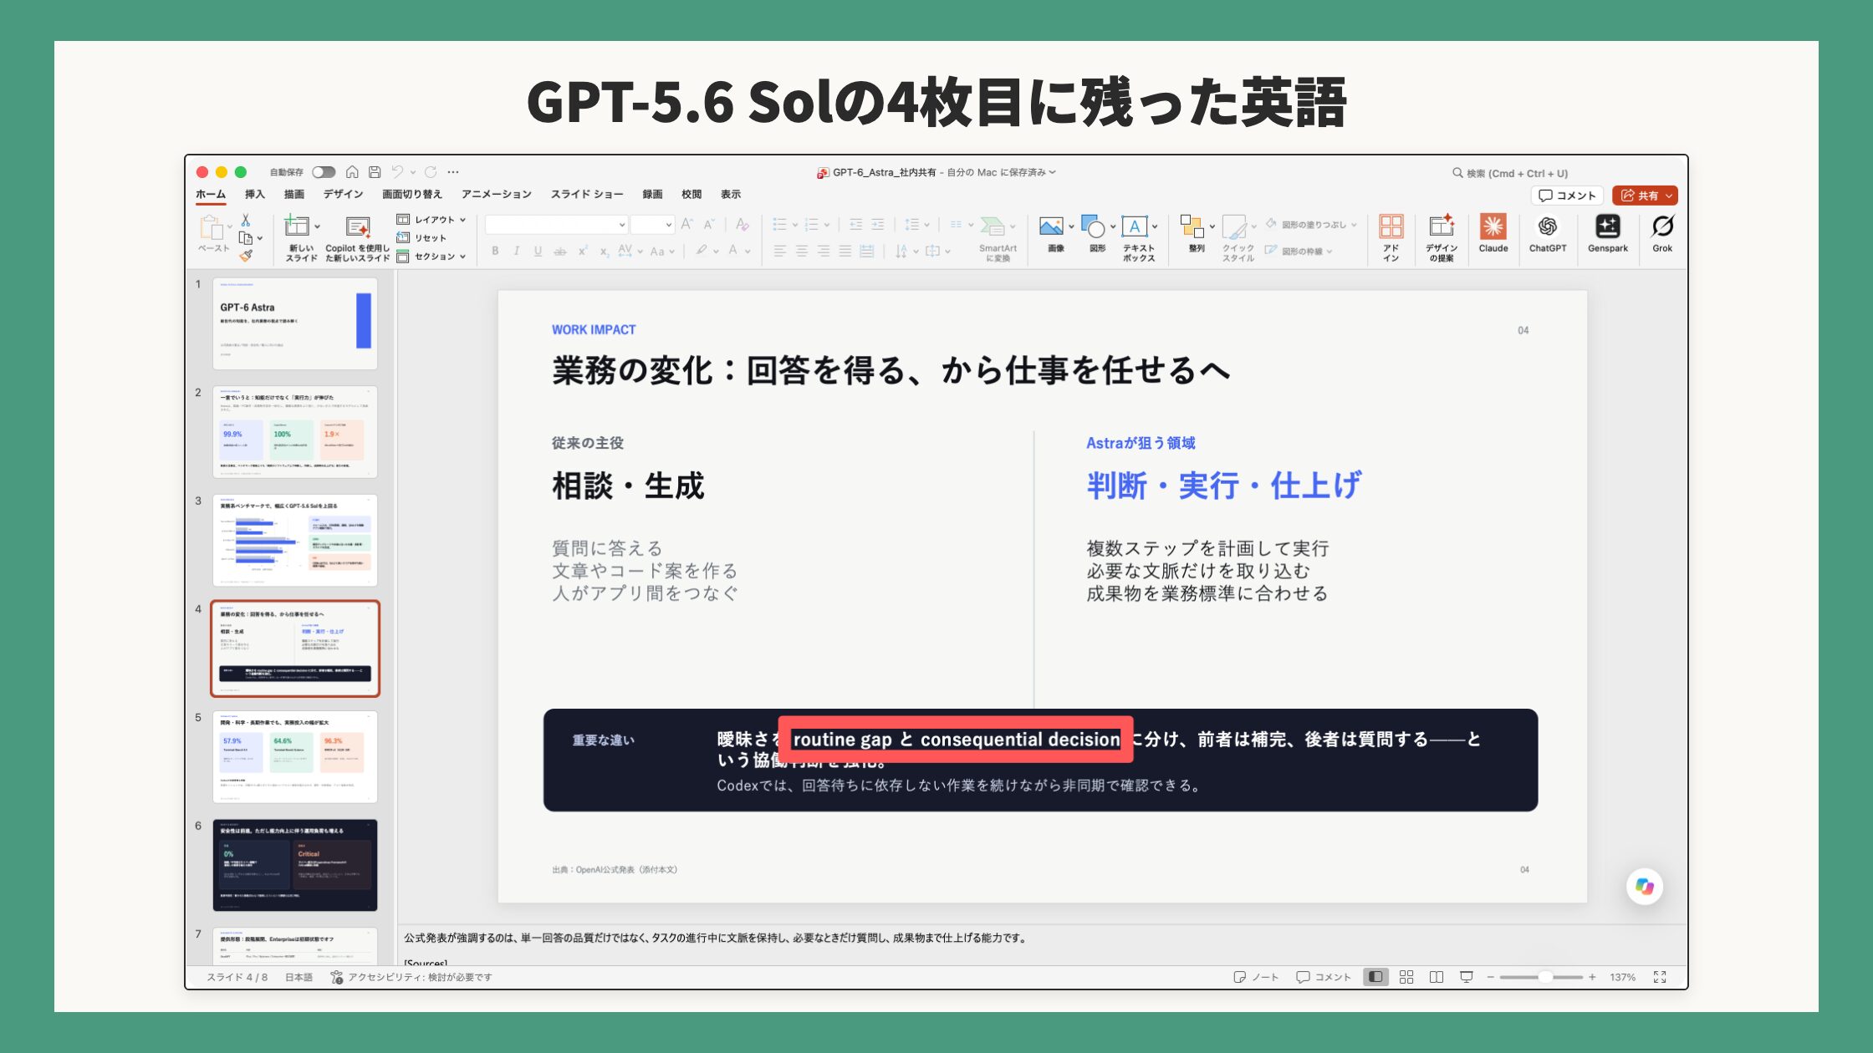Toggle the ノート notes pane
The height and width of the screenshot is (1053, 1873).
click(x=1256, y=977)
